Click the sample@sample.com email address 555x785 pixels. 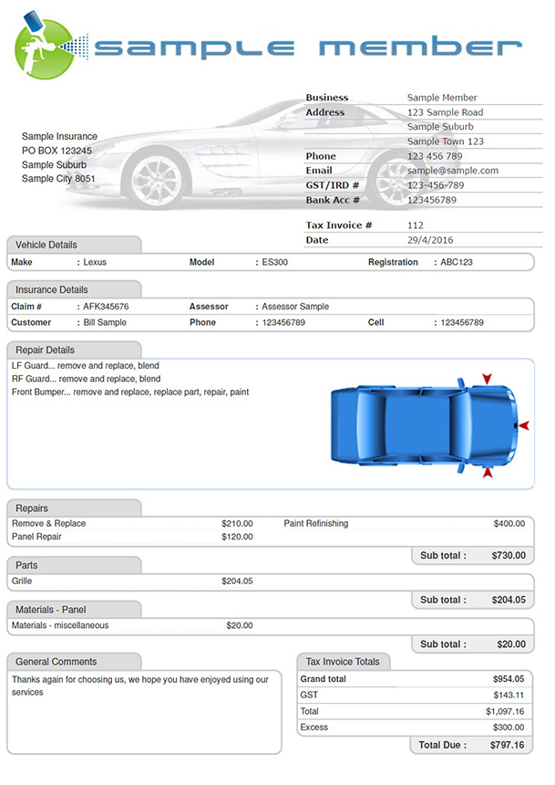click(x=453, y=171)
